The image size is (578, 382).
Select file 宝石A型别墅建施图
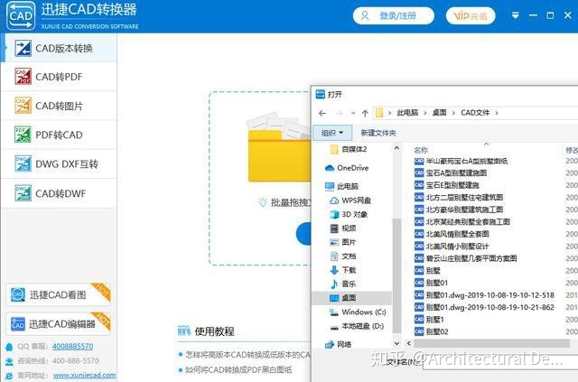pyautogui.click(x=451, y=172)
